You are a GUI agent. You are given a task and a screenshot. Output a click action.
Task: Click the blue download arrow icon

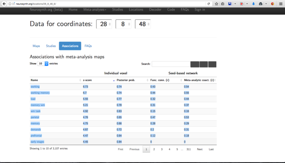pos(254,4)
